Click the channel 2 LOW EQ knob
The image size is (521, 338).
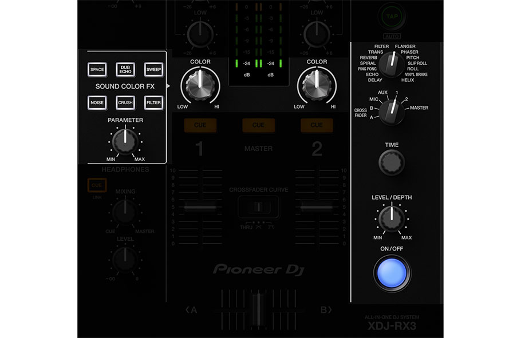tap(317, 34)
